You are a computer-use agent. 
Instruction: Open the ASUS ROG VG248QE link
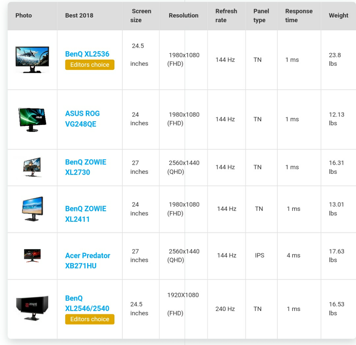pyautogui.click(x=82, y=119)
